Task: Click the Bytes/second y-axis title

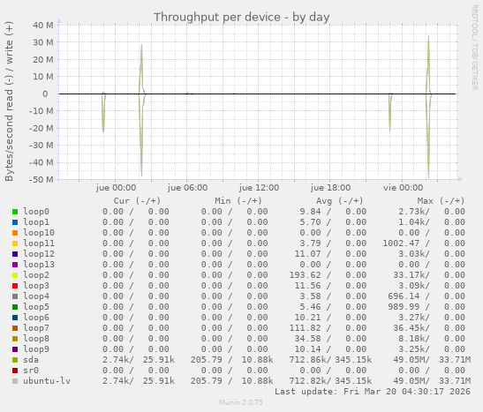Action: (x=9, y=101)
